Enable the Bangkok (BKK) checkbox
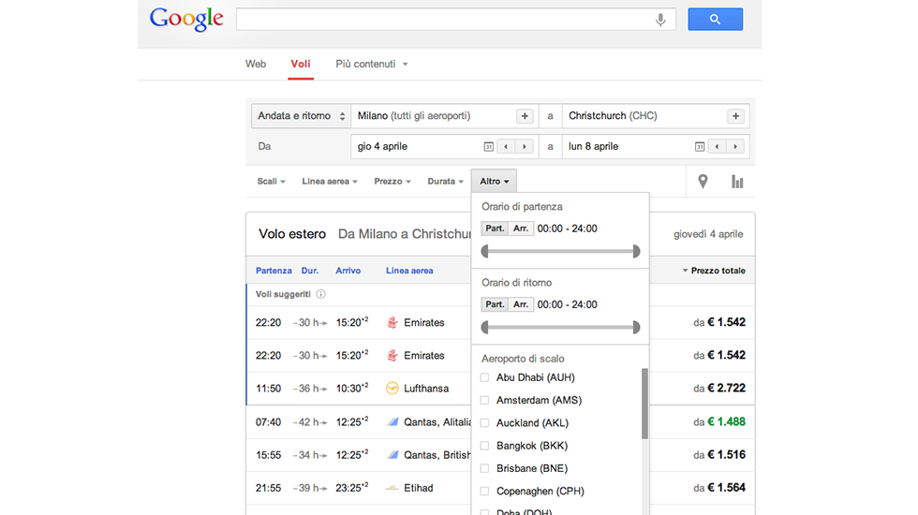Image resolution: width=918 pixels, height=515 pixels. point(484,446)
